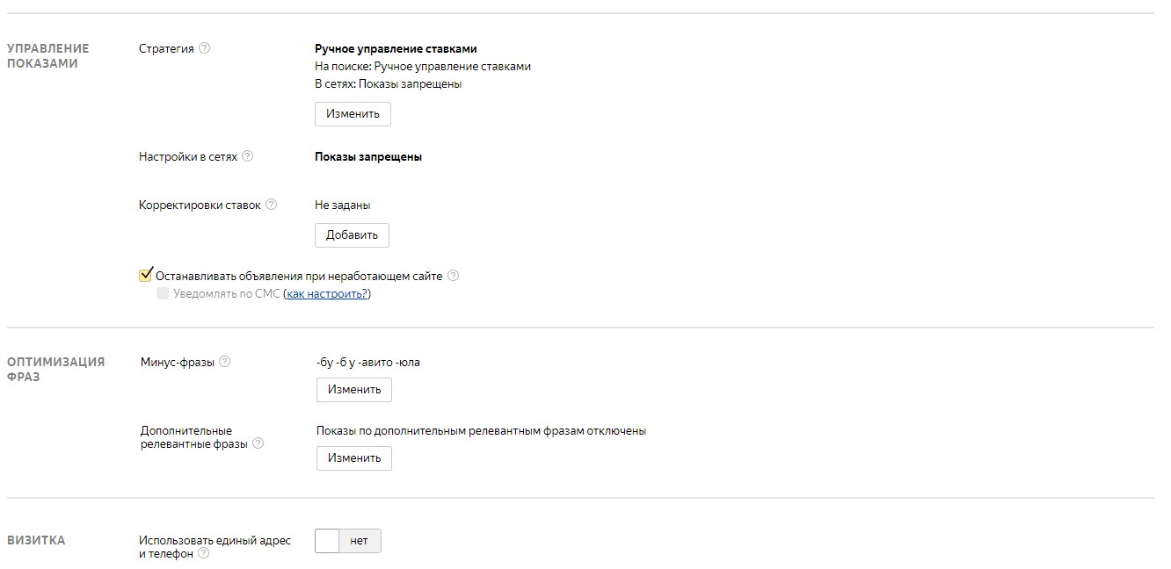The height and width of the screenshot is (569, 1171).
Task: Toggle the единый адрес и телефон switch
Action: tap(348, 541)
